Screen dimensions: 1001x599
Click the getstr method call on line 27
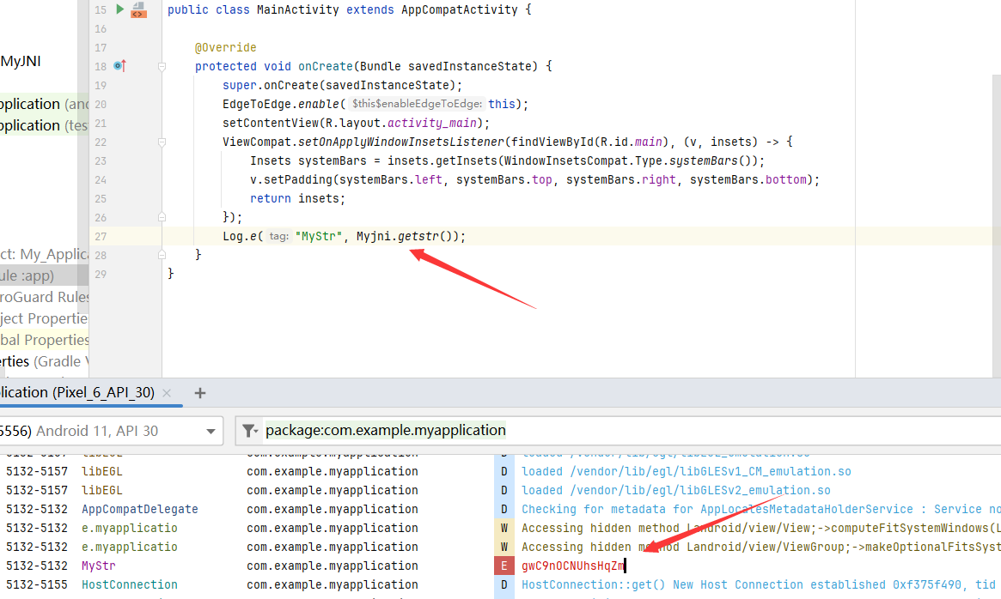coord(419,236)
